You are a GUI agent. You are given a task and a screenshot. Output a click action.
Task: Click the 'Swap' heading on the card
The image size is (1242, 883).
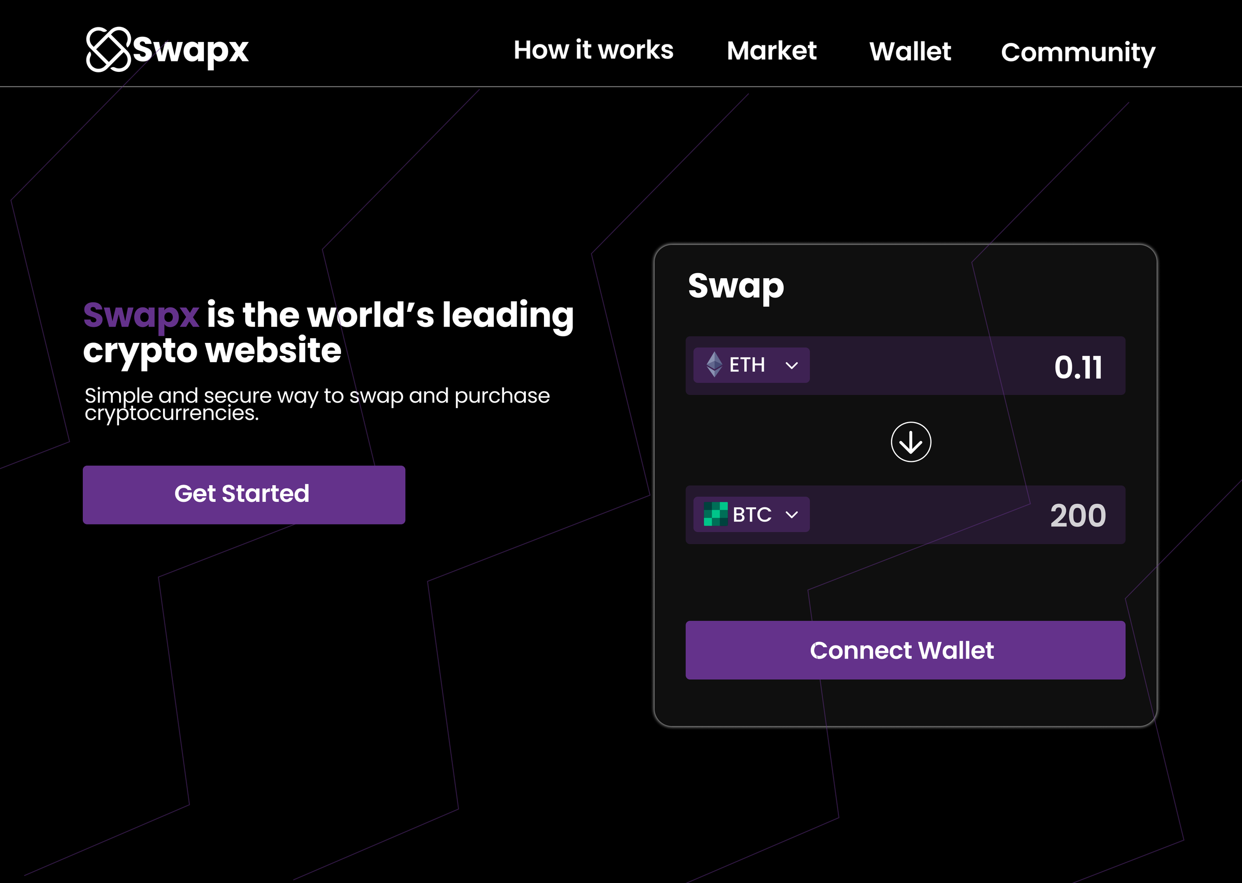pyautogui.click(x=735, y=287)
